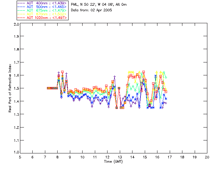The image size is (213, 170).
Task: Click the 'Real Part of Refractive index' axis label
Action: 10,88
